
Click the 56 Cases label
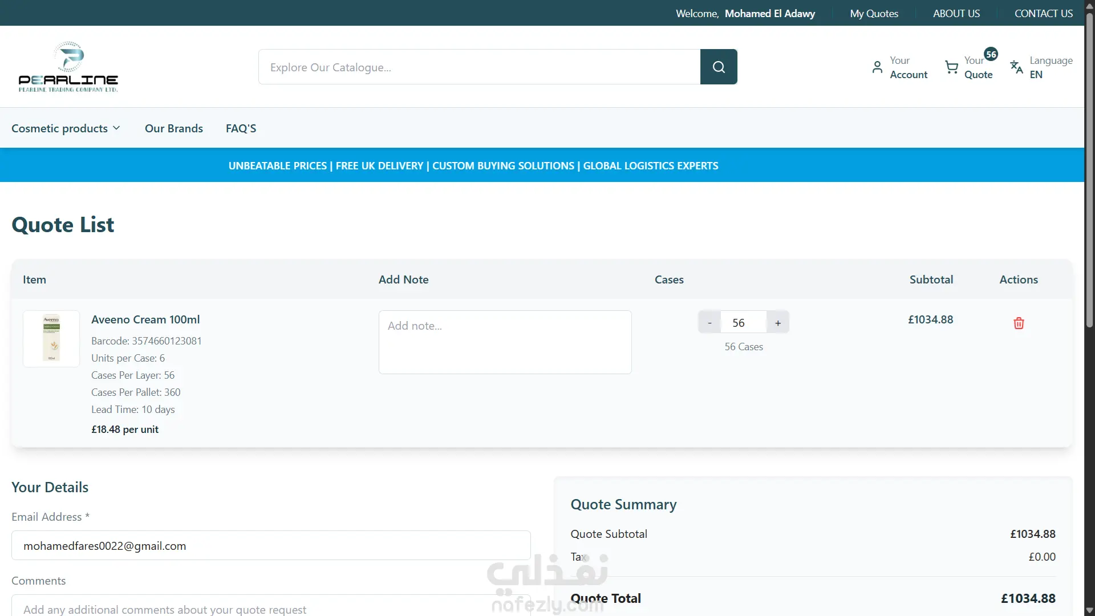click(x=744, y=347)
